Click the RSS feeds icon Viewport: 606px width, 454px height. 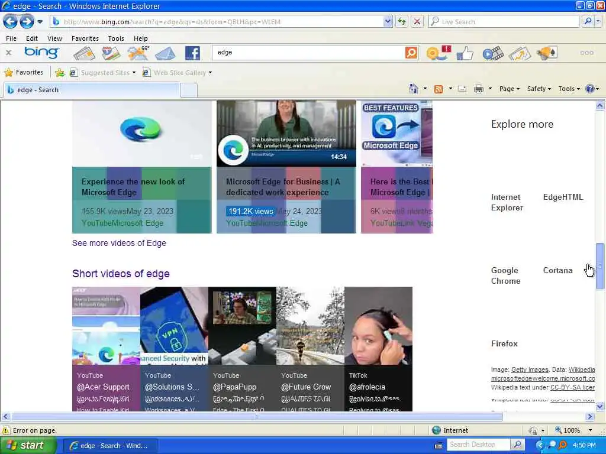click(x=439, y=89)
